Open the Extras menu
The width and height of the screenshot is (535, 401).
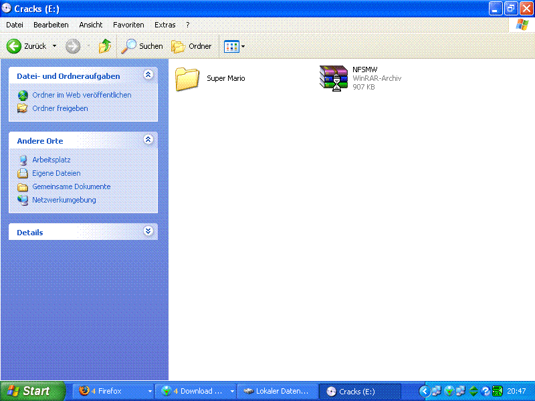[165, 25]
